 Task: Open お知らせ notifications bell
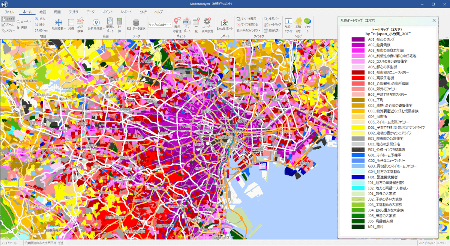click(298, 25)
